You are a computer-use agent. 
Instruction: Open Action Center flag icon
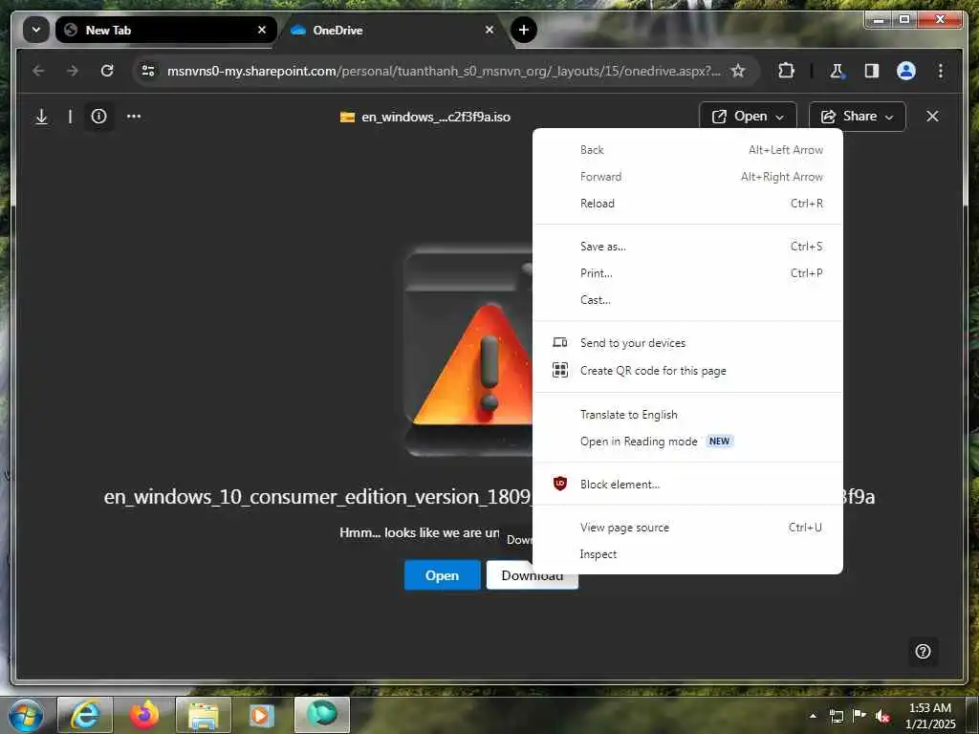[859, 716]
